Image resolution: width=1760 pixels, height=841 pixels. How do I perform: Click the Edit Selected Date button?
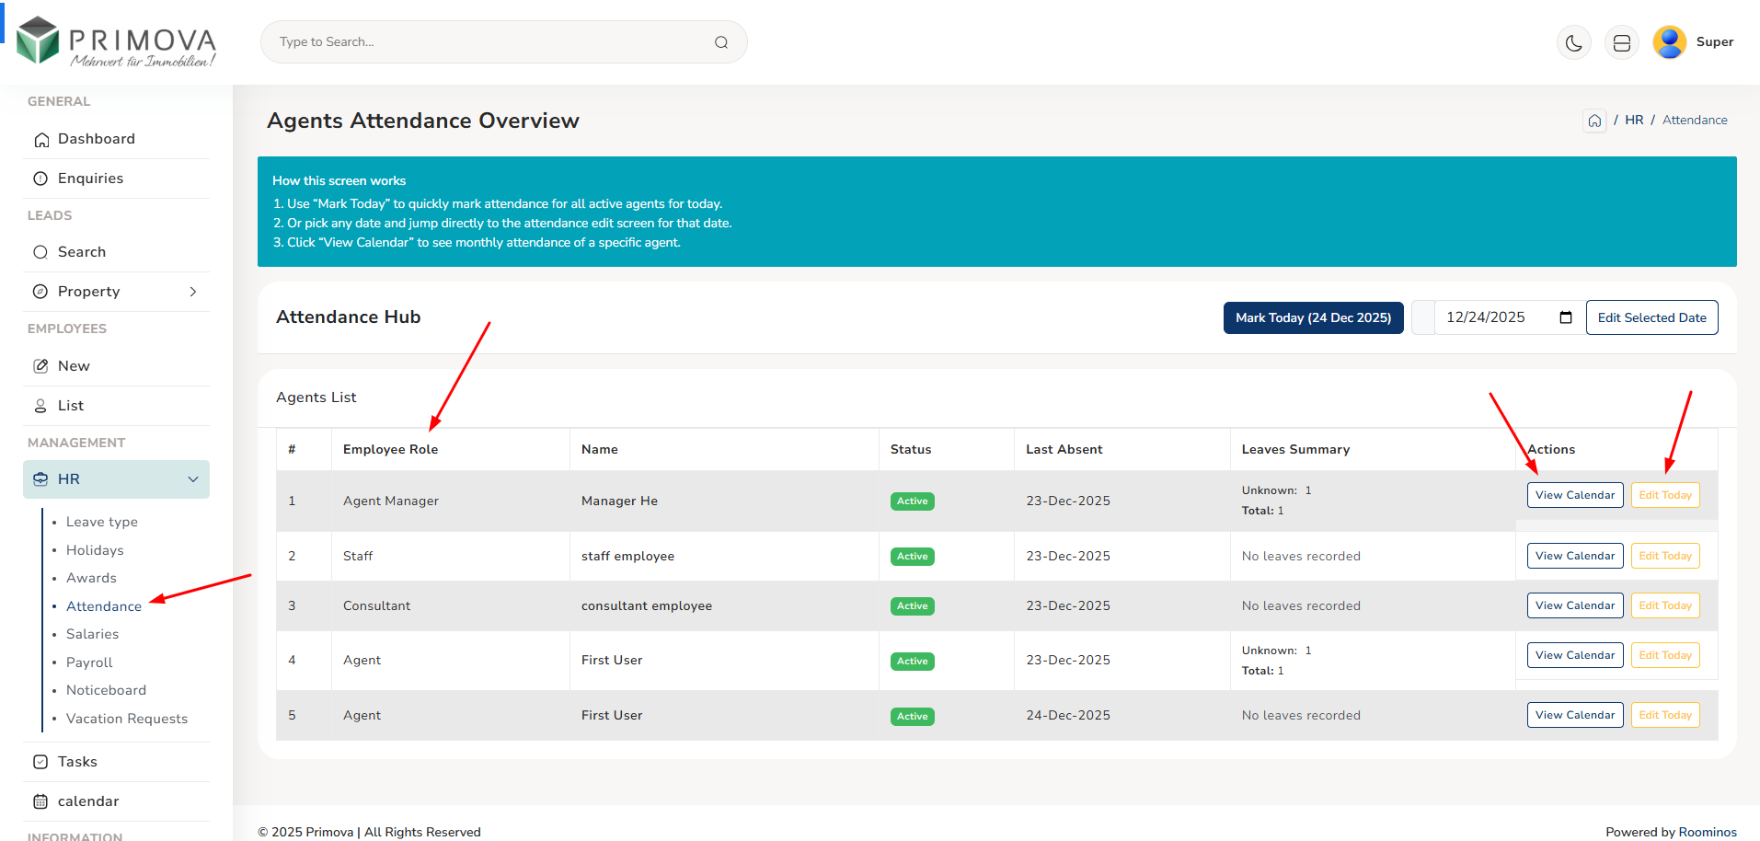click(1651, 317)
